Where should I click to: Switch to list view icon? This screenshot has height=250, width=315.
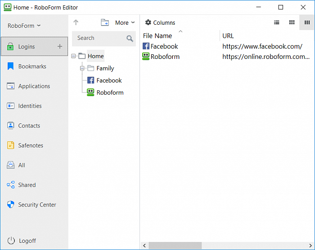[277, 22]
